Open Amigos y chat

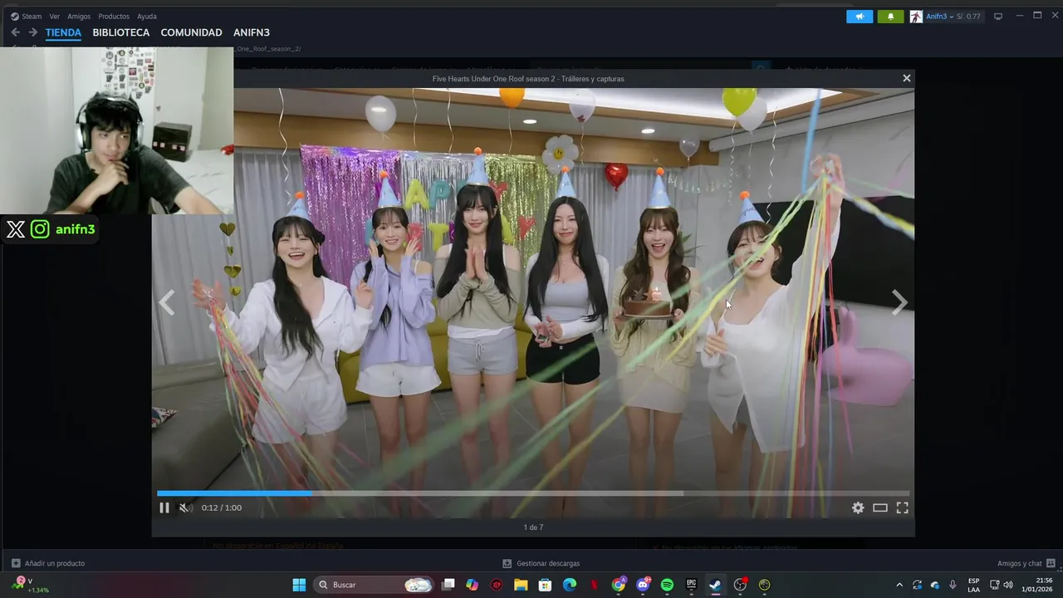(1026, 563)
